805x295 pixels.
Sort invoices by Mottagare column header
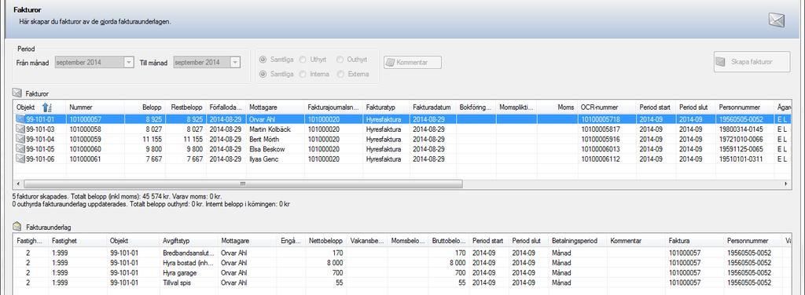click(276, 107)
